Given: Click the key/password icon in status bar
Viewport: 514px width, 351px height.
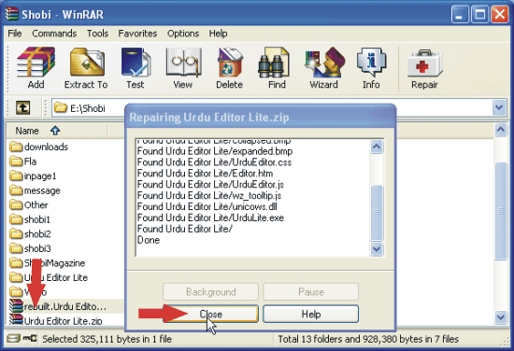Looking at the screenshot, I should [x=30, y=338].
